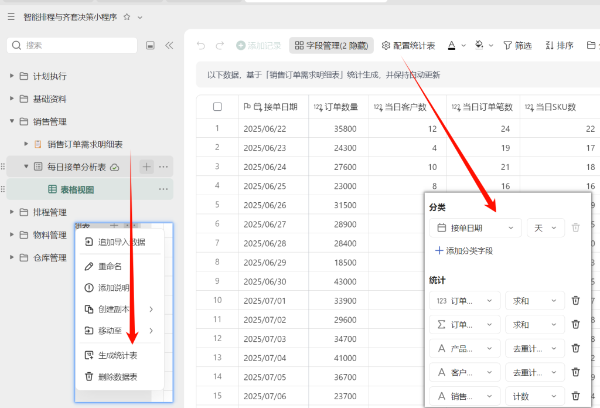Screen dimensions: 600x408
Task: Open the hamburger menu icon
Action: (x=11, y=17)
